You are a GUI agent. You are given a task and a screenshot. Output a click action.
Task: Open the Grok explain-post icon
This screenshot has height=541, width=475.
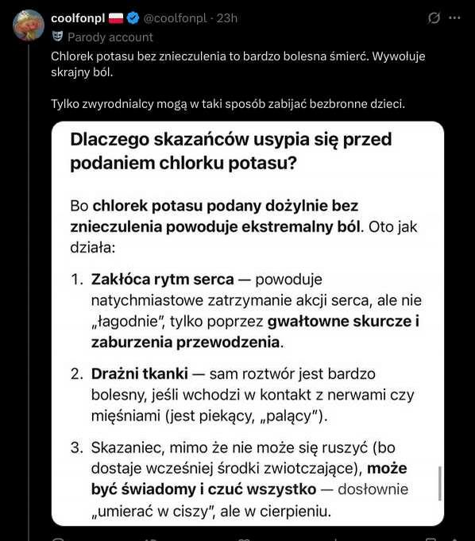click(434, 17)
